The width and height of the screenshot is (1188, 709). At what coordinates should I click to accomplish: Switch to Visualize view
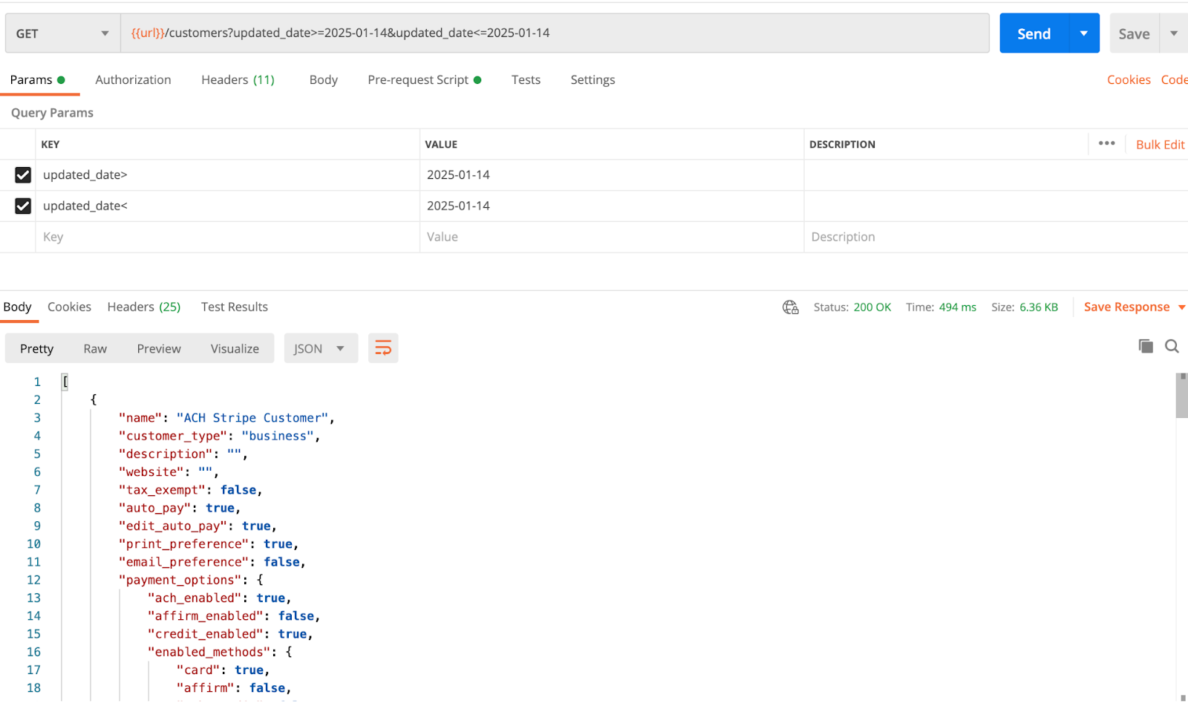235,349
